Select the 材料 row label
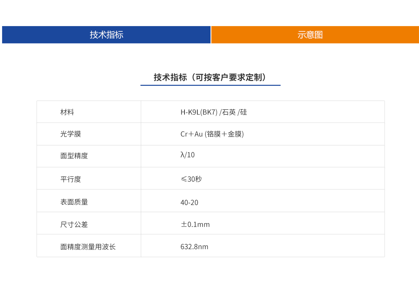This screenshot has height=292, width=419. pyautogui.click(x=66, y=112)
